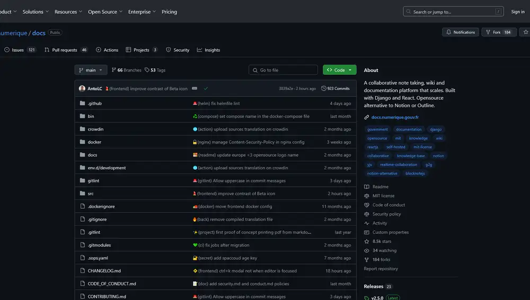530x300 pixels.
Task: Open the Pricing page
Action: [169, 12]
